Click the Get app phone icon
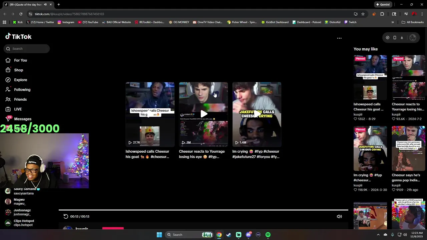This screenshot has width=427, height=240. click(395, 38)
